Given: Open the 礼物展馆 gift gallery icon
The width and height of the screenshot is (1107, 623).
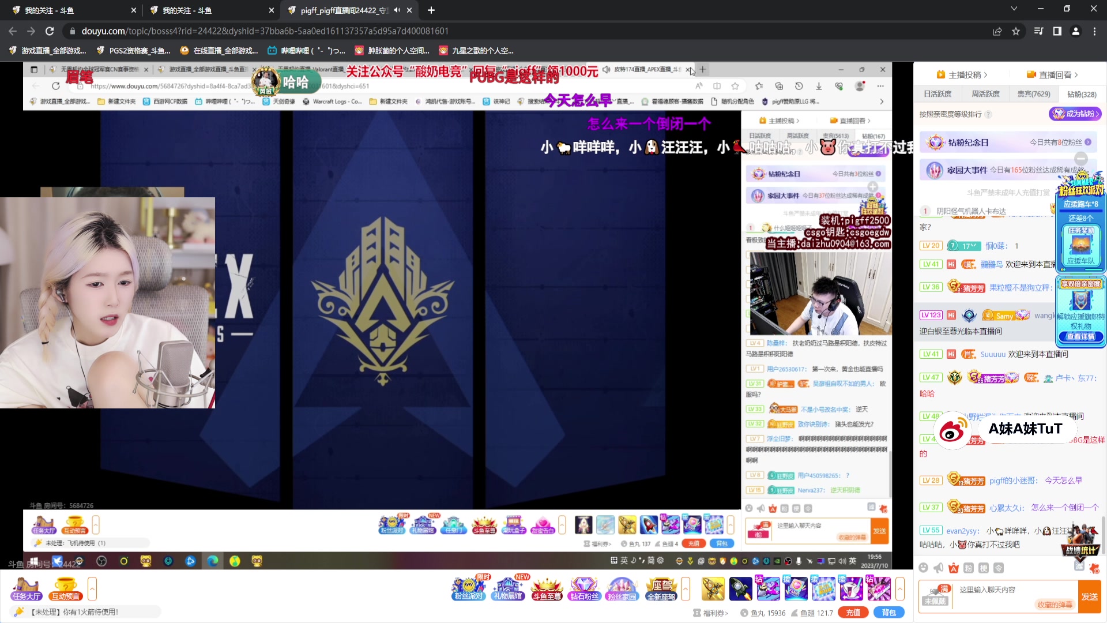Looking at the screenshot, I should point(508,589).
